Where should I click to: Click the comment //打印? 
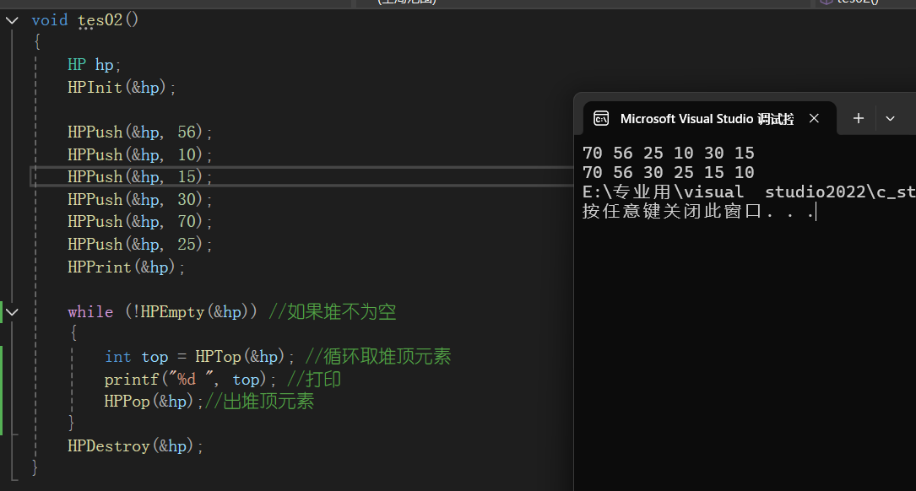coord(314,379)
